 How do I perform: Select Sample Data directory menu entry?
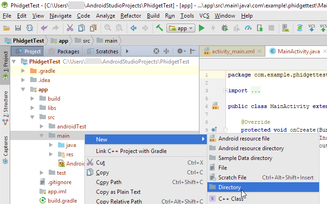[x=263, y=158]
